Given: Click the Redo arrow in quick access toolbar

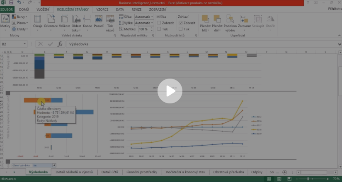Looking at the screenshot, I should pos(30,2).
